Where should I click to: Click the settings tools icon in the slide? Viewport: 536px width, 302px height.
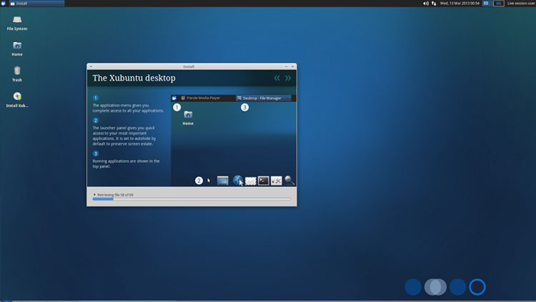point(276,181)
